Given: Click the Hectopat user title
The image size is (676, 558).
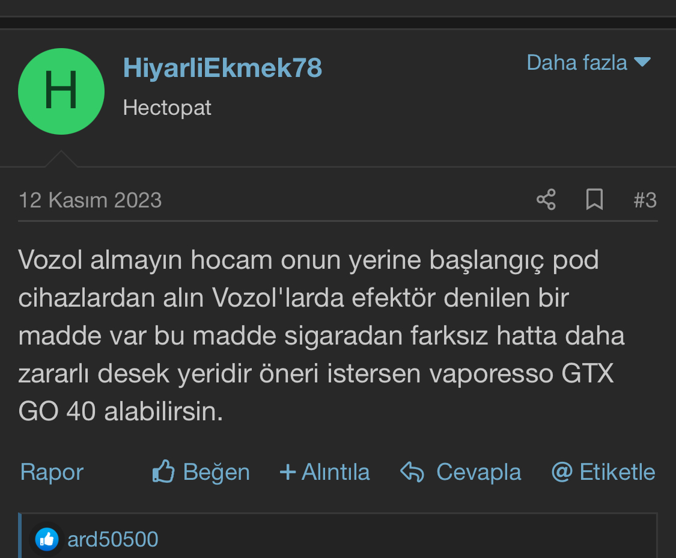Looking at the screenshot, I should 167,108.
